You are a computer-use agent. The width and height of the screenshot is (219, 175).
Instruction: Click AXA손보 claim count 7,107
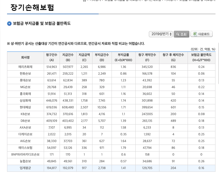pos(52,128)
